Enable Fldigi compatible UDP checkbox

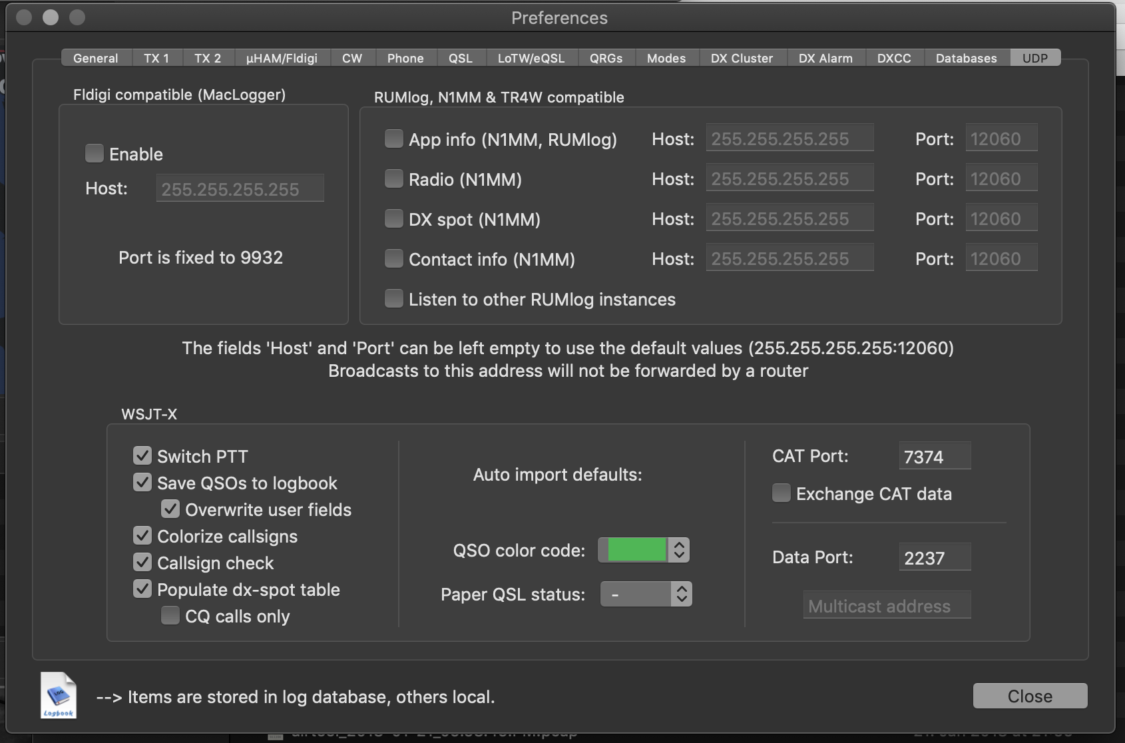[x=95, y=154]
